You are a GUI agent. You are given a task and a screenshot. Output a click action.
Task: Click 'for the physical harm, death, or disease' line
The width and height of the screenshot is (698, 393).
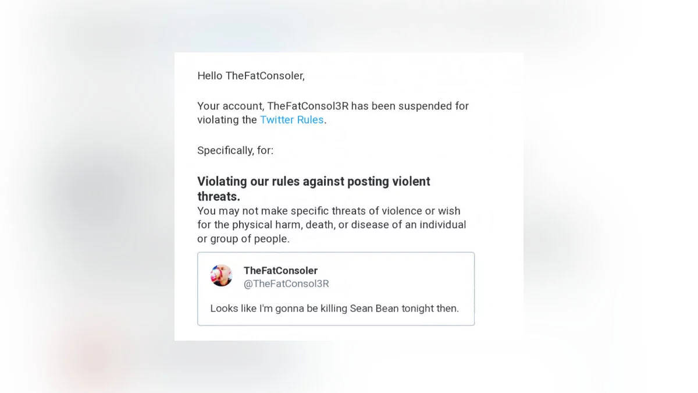click(x=332, y=225)
